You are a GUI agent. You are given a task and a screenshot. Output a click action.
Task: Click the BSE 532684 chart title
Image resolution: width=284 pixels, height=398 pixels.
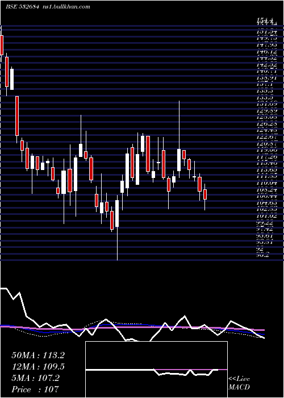click(22, 7)
